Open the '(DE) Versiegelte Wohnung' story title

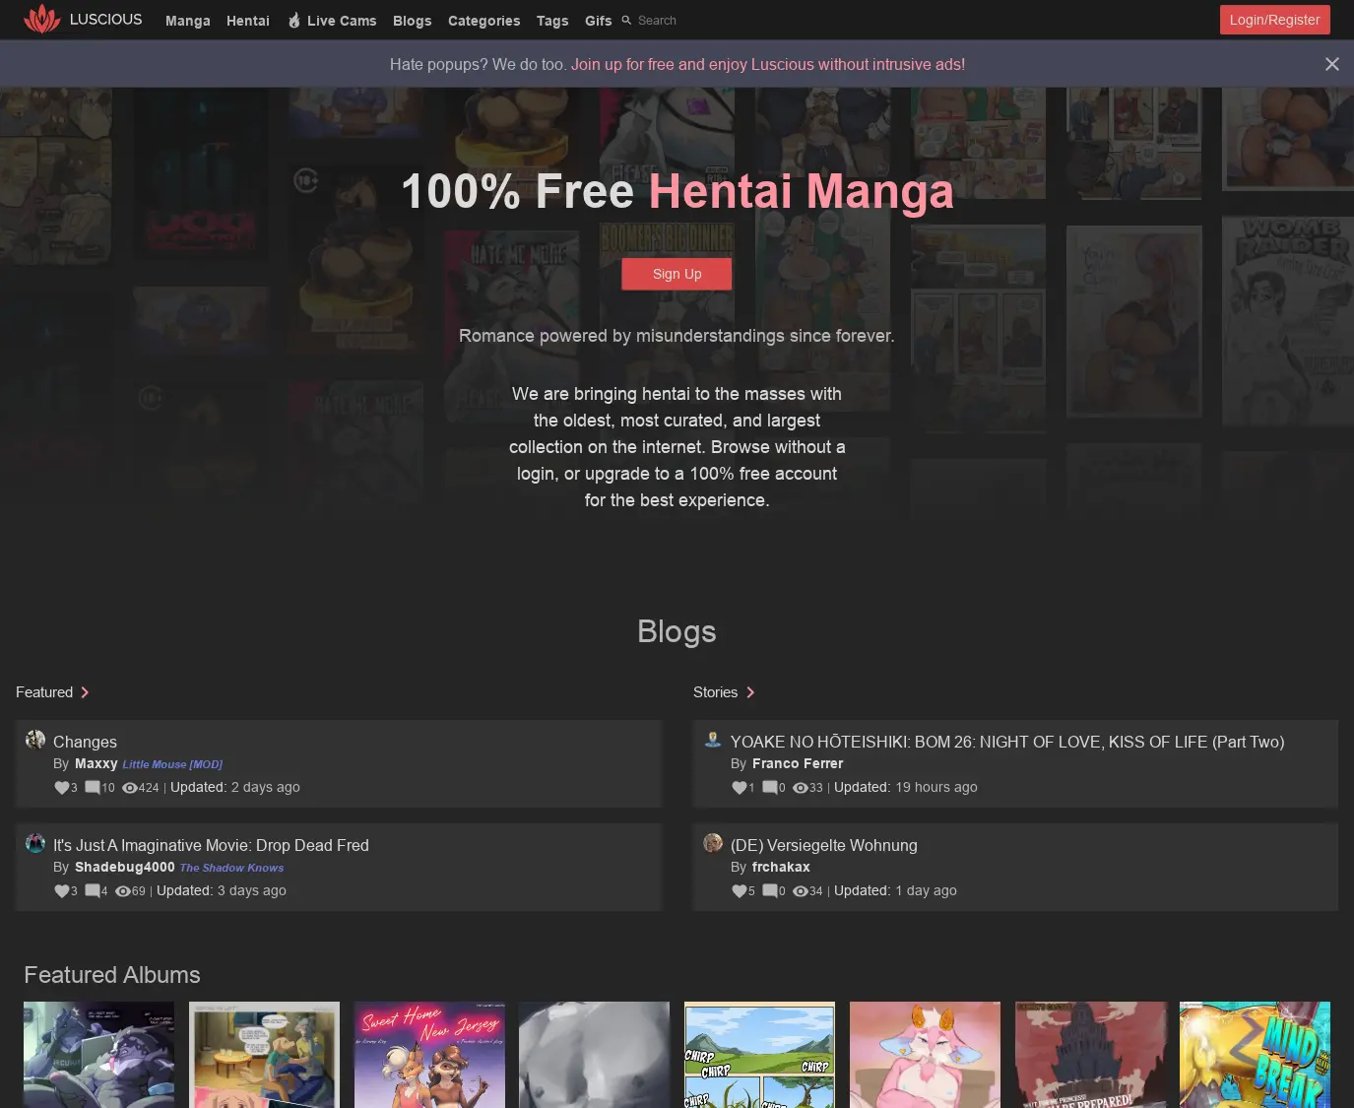click(x=824, y=845)
